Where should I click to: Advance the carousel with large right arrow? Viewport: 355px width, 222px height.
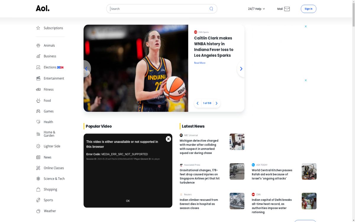coord(241,69)
